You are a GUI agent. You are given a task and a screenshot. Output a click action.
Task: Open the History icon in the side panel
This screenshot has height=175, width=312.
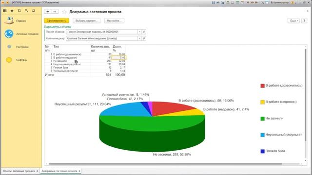[x=19, y=11]
